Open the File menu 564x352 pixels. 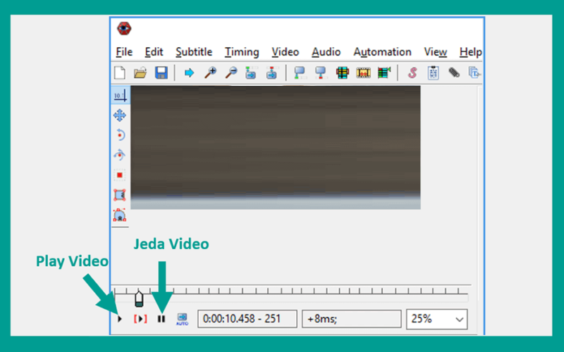pyautogui.click(x=124, y=52)
